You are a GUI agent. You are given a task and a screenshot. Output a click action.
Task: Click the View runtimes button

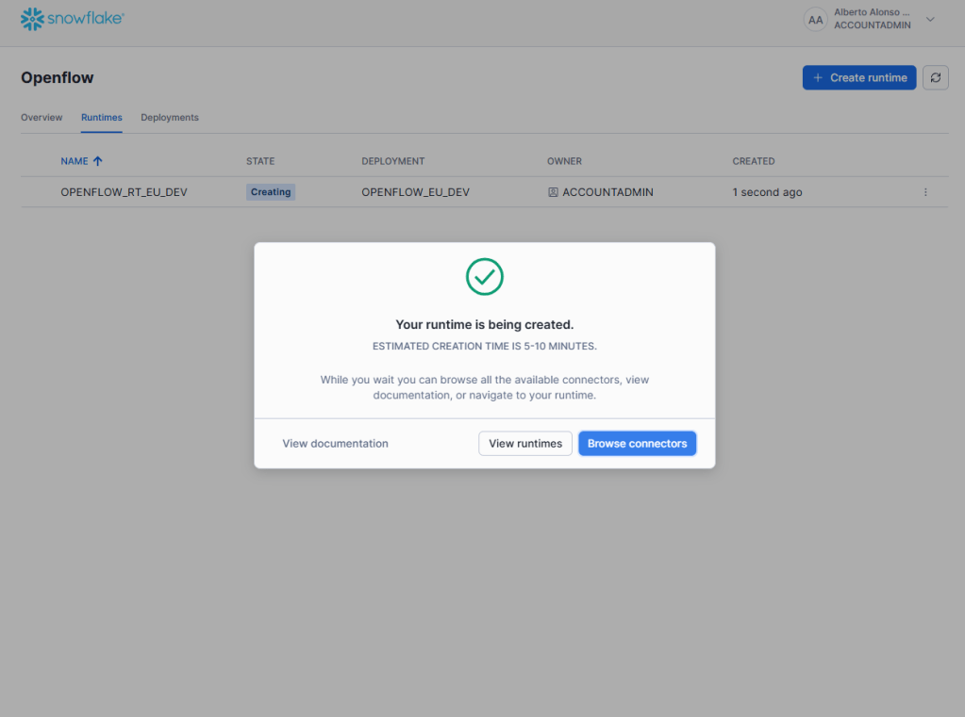pos(525,444)
